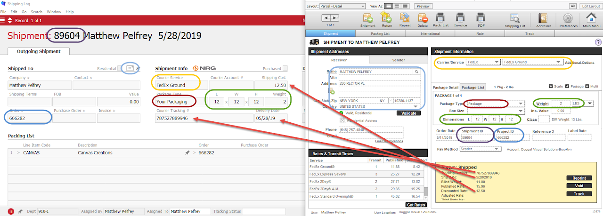The height and width of the screenshot is (216, 603).
Task: Click the new Shipment toolbar icon
Action: tap(368, 18)
